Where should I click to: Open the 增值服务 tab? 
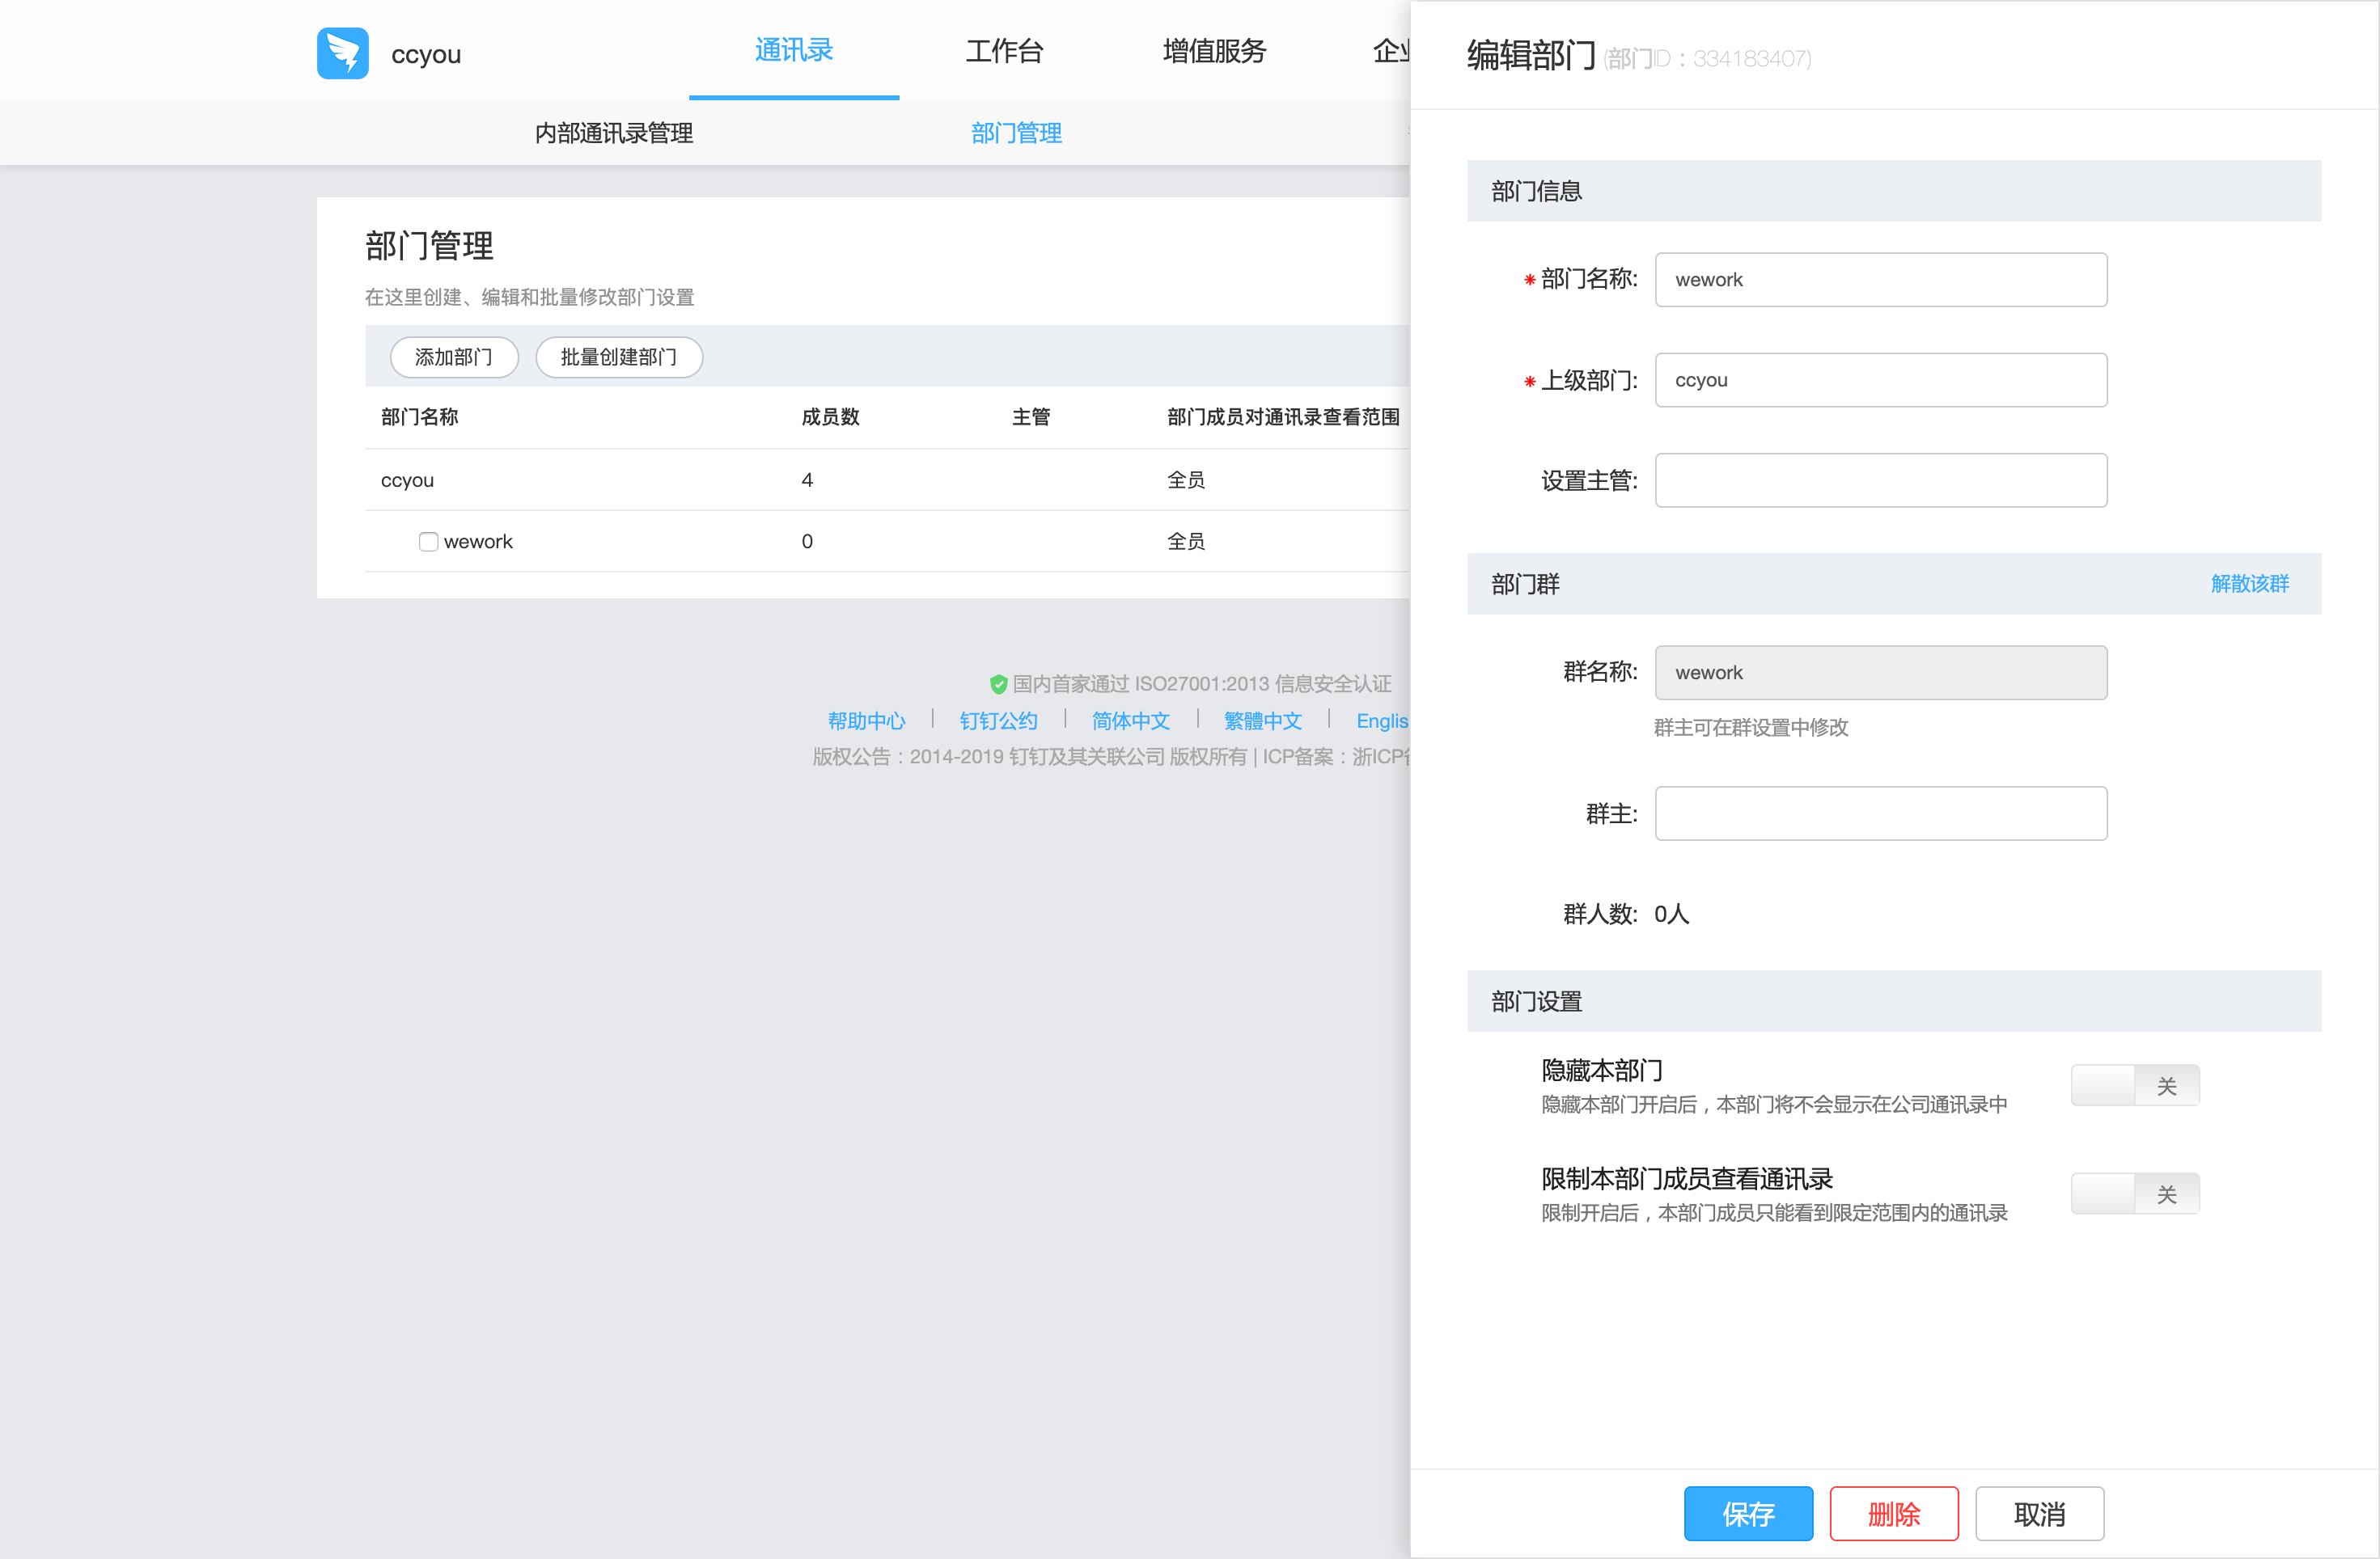[x=1214, y=50]
